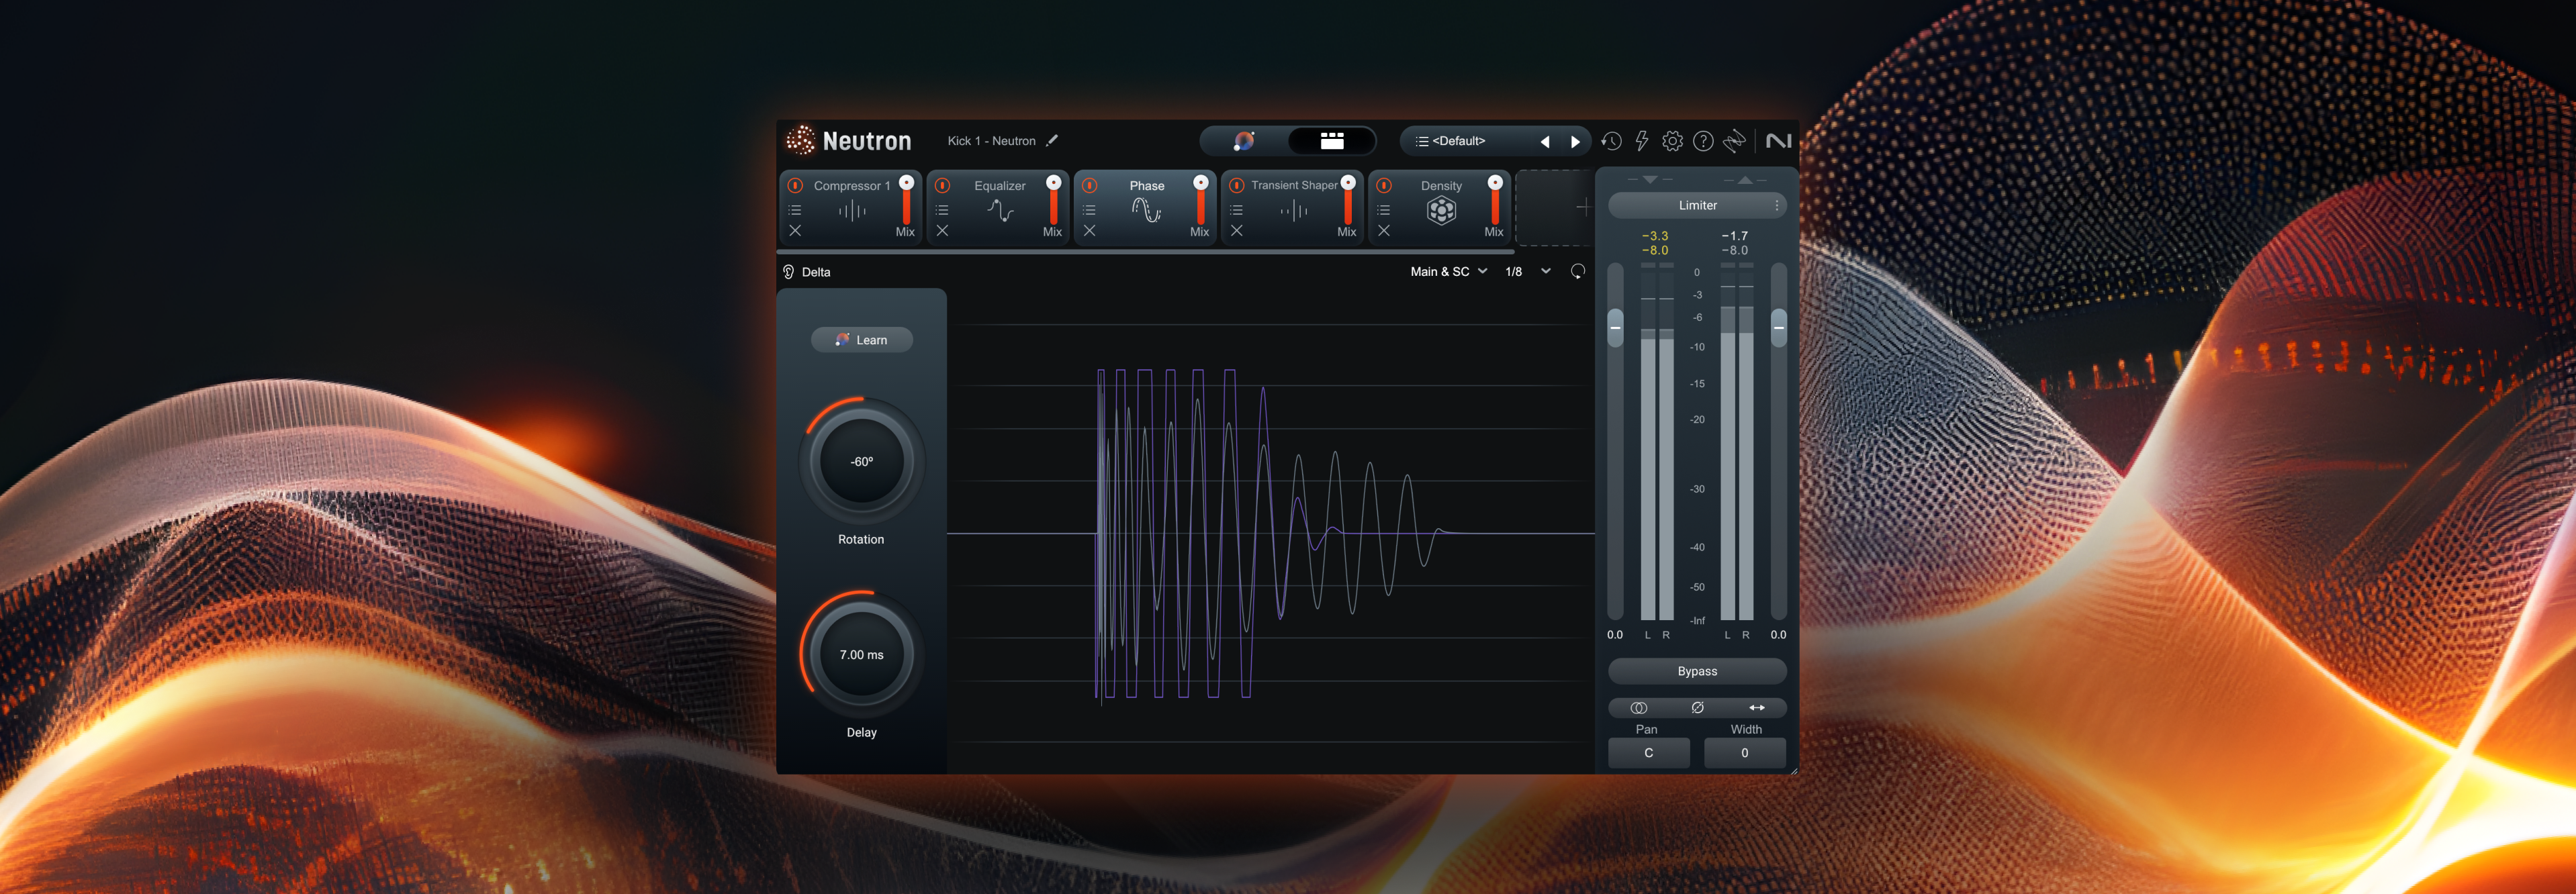This screenshot has width=2576, height=894.
Task: Open the undo history clock icon
Action: [1611, 141]
